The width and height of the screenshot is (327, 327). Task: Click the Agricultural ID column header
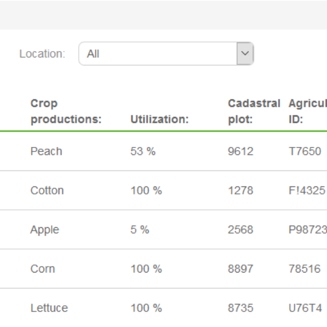[307, 111]
